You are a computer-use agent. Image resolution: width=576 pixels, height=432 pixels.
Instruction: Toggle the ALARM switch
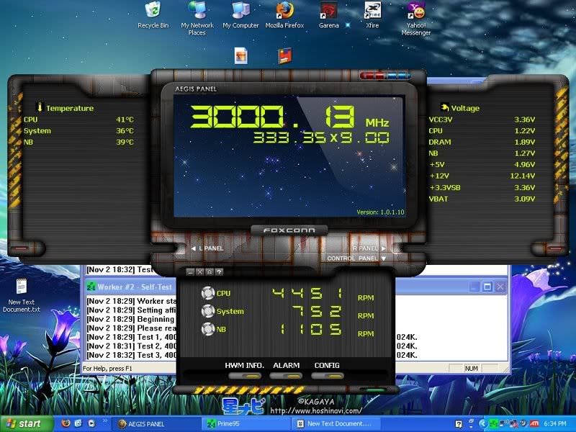[x=285, y=375]
